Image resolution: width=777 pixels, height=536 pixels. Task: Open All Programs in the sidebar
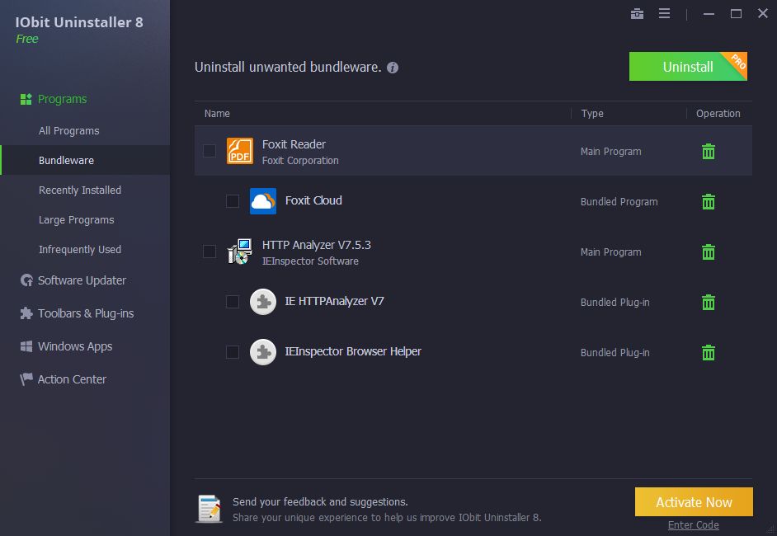click(68, 131)
